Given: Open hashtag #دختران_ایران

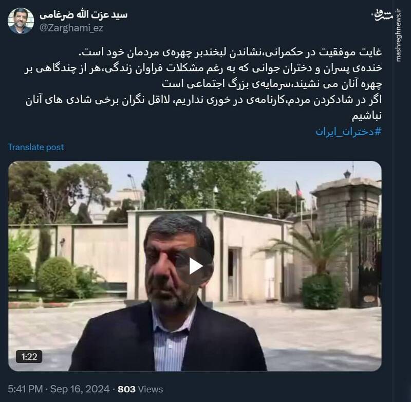Looking at the screenshot, I should click(348, 132).
